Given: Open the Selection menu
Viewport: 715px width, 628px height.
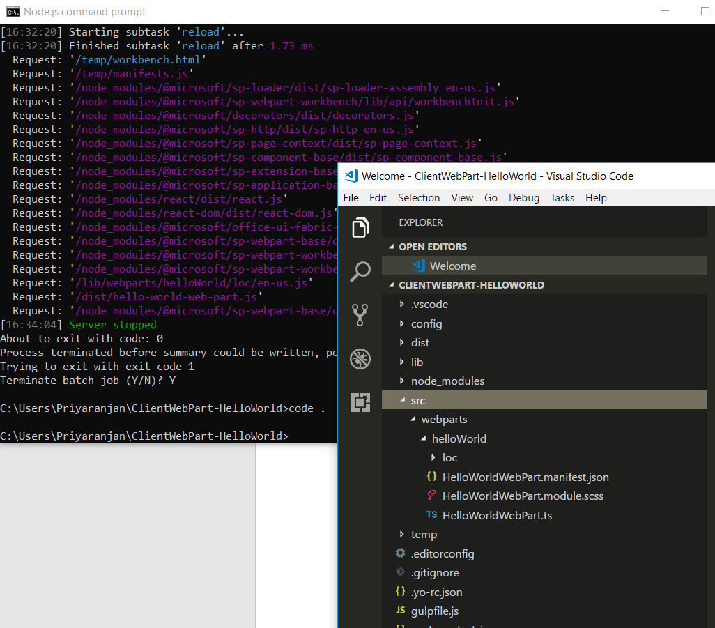Looking at the screenshot, I should [x=419, y=198].
